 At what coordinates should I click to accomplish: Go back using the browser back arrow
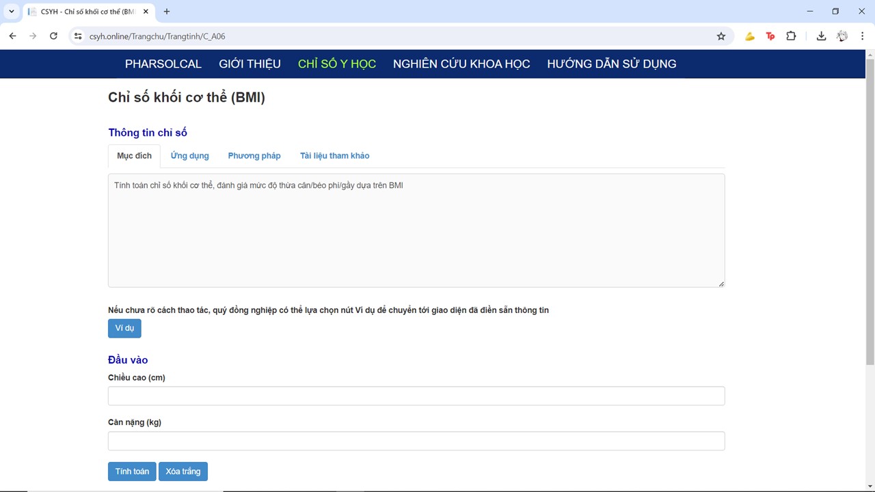(12, 36)
